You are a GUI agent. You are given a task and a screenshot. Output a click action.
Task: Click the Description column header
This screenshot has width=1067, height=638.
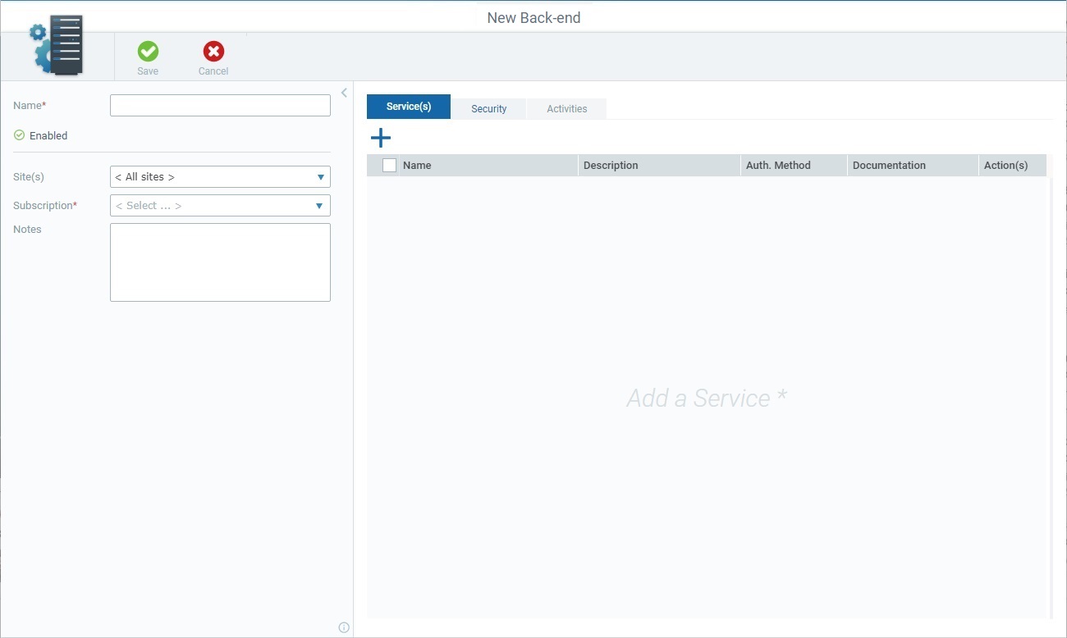click(x=611, y=165)
